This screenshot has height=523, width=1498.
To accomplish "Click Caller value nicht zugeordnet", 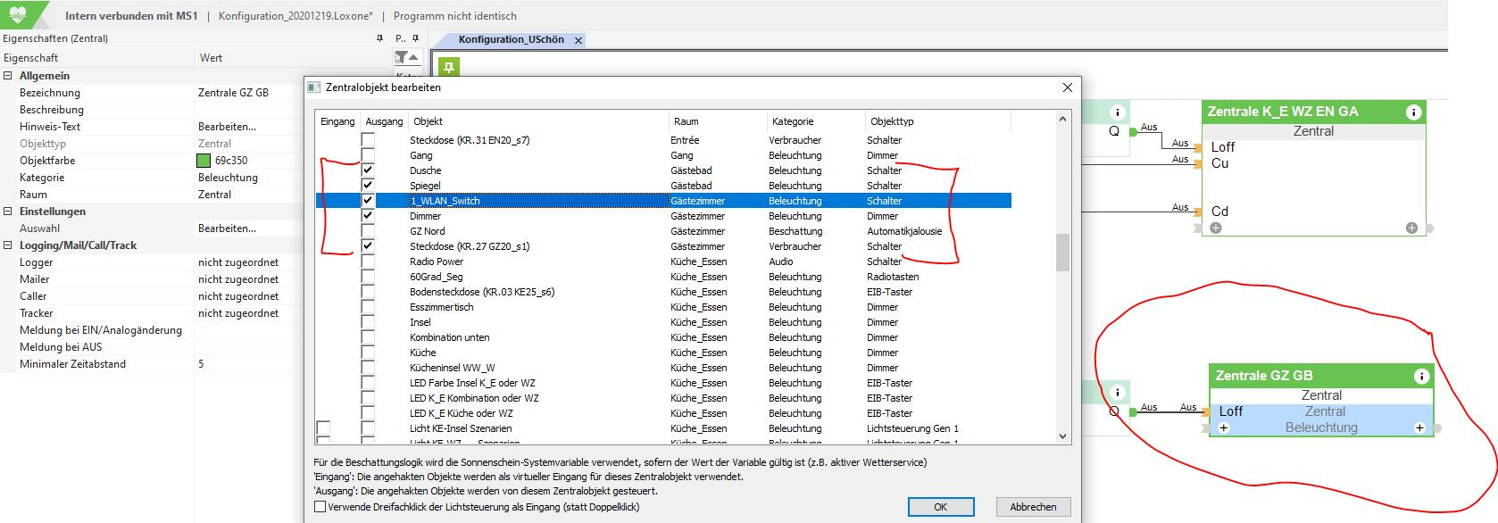I will click(238, 296).
